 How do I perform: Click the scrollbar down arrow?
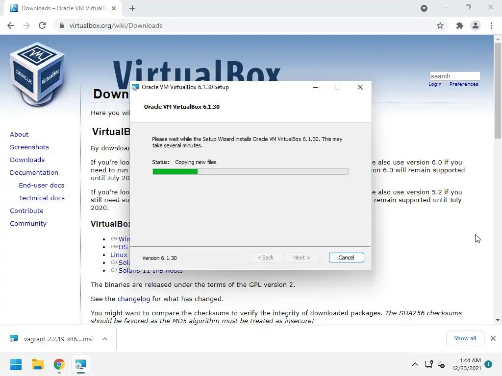coord(498,320)
